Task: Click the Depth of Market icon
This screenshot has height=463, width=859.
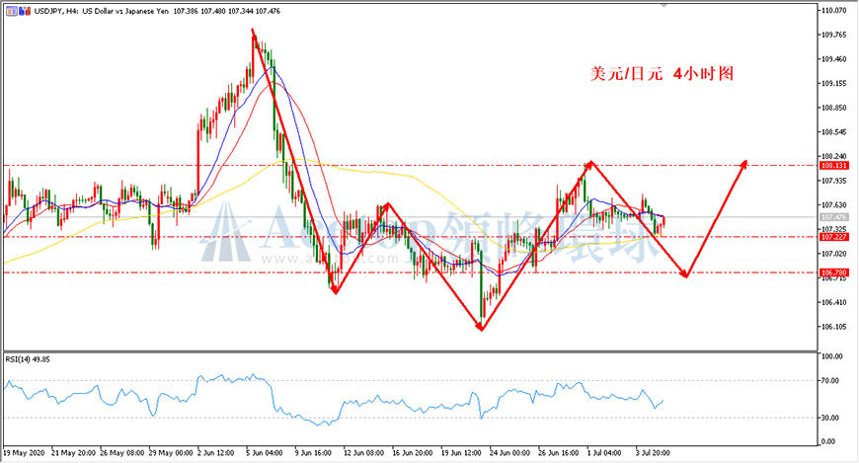Action: pyautogui.click(x=25, y=11)
